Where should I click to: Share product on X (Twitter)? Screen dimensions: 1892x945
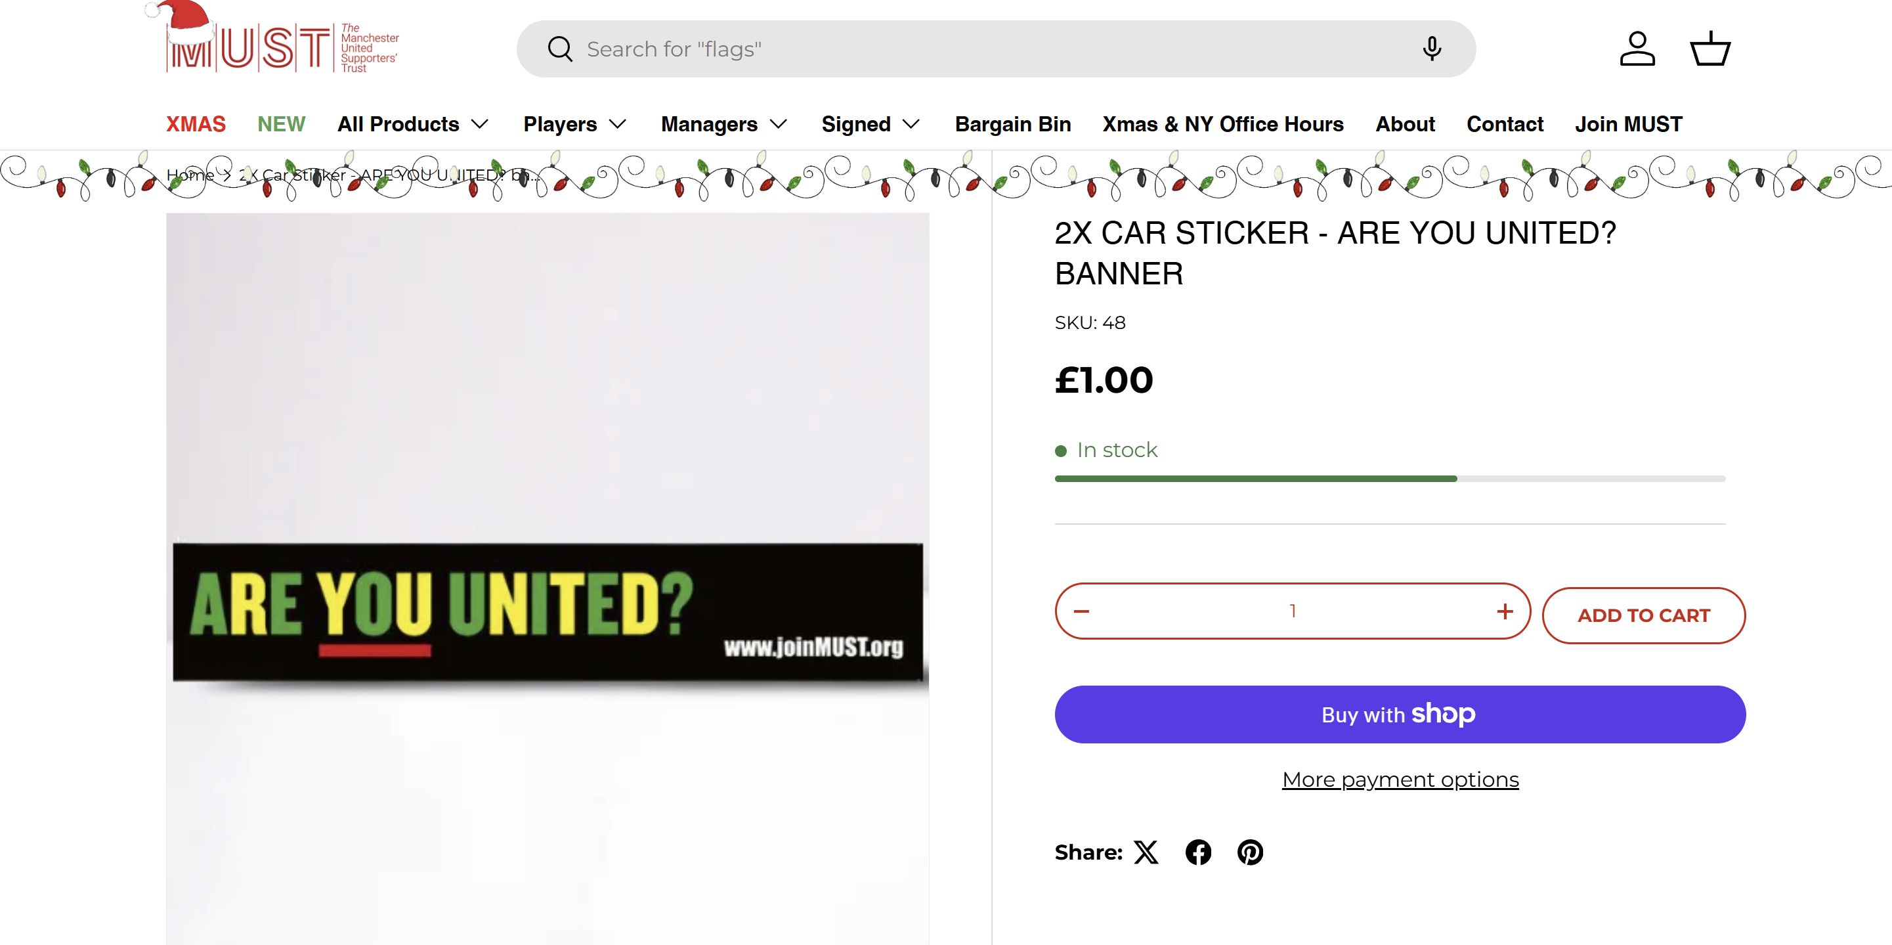1146,852
